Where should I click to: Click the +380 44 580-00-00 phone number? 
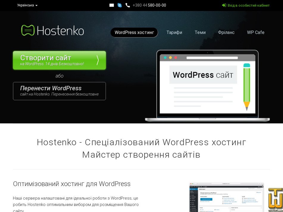(149, 5)
